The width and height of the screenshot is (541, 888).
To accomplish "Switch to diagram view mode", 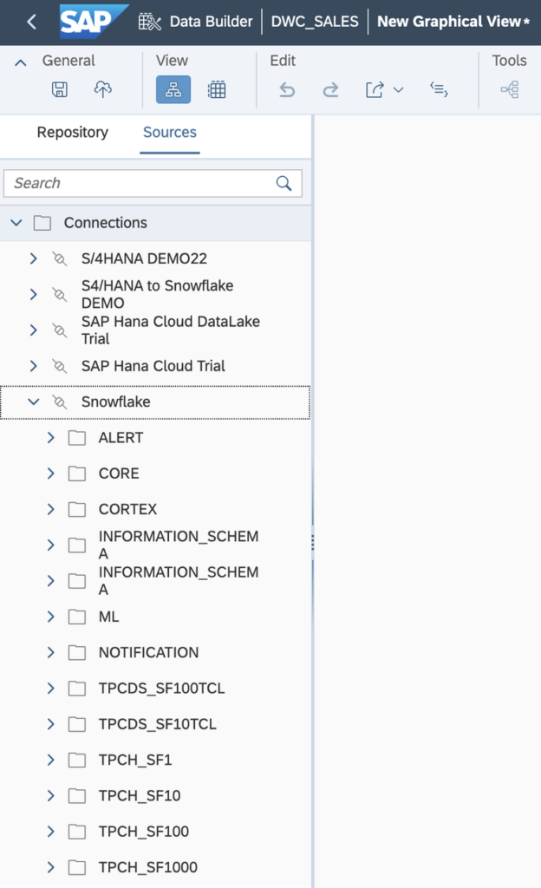I will point(173,89).
